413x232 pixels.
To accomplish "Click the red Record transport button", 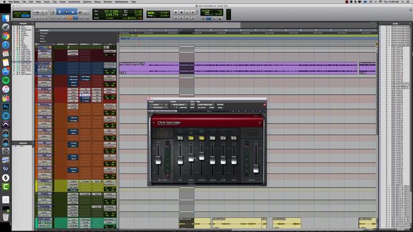I will [x=192, y=12].
